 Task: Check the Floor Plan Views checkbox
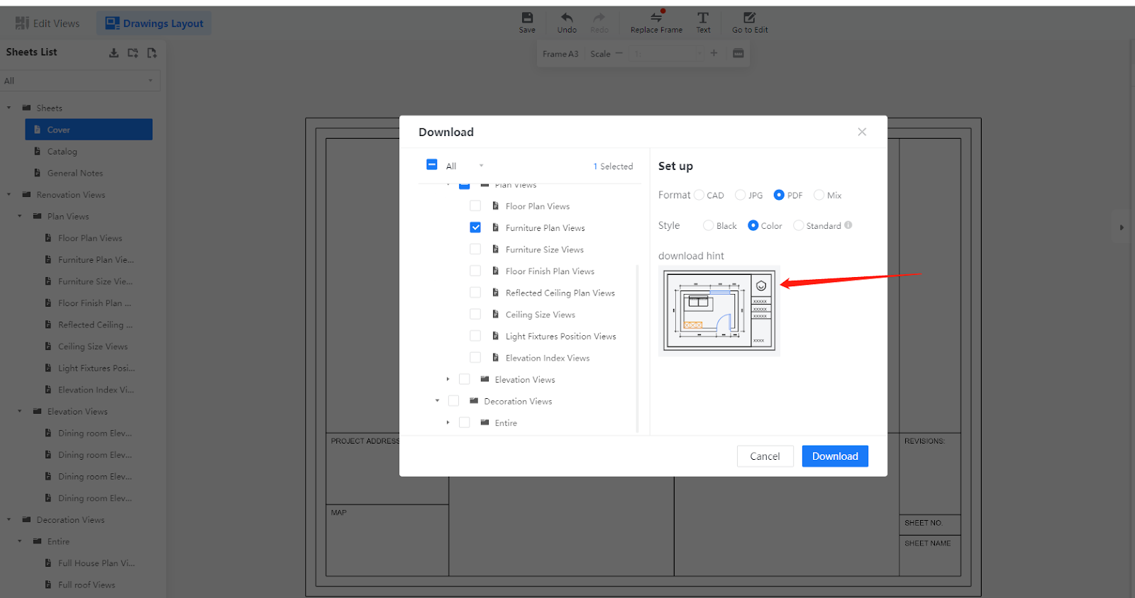point(475,206)
